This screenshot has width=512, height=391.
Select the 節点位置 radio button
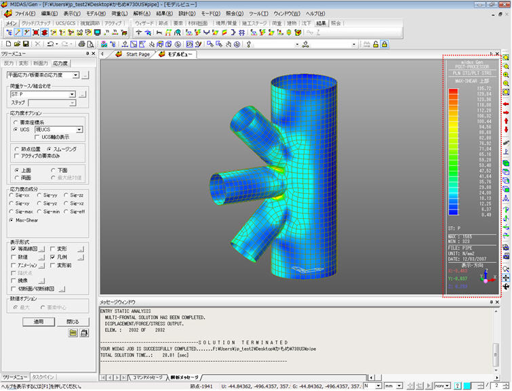click(17, 149)
